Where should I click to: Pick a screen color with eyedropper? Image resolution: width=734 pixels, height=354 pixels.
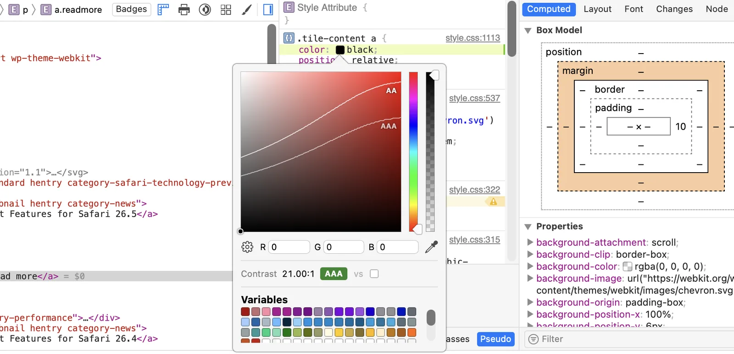tap(431, 247)
